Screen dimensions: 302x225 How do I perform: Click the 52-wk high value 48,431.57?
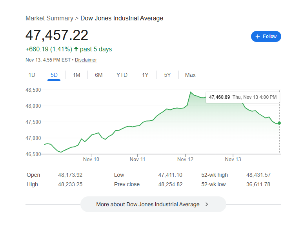tap(258, 175)
